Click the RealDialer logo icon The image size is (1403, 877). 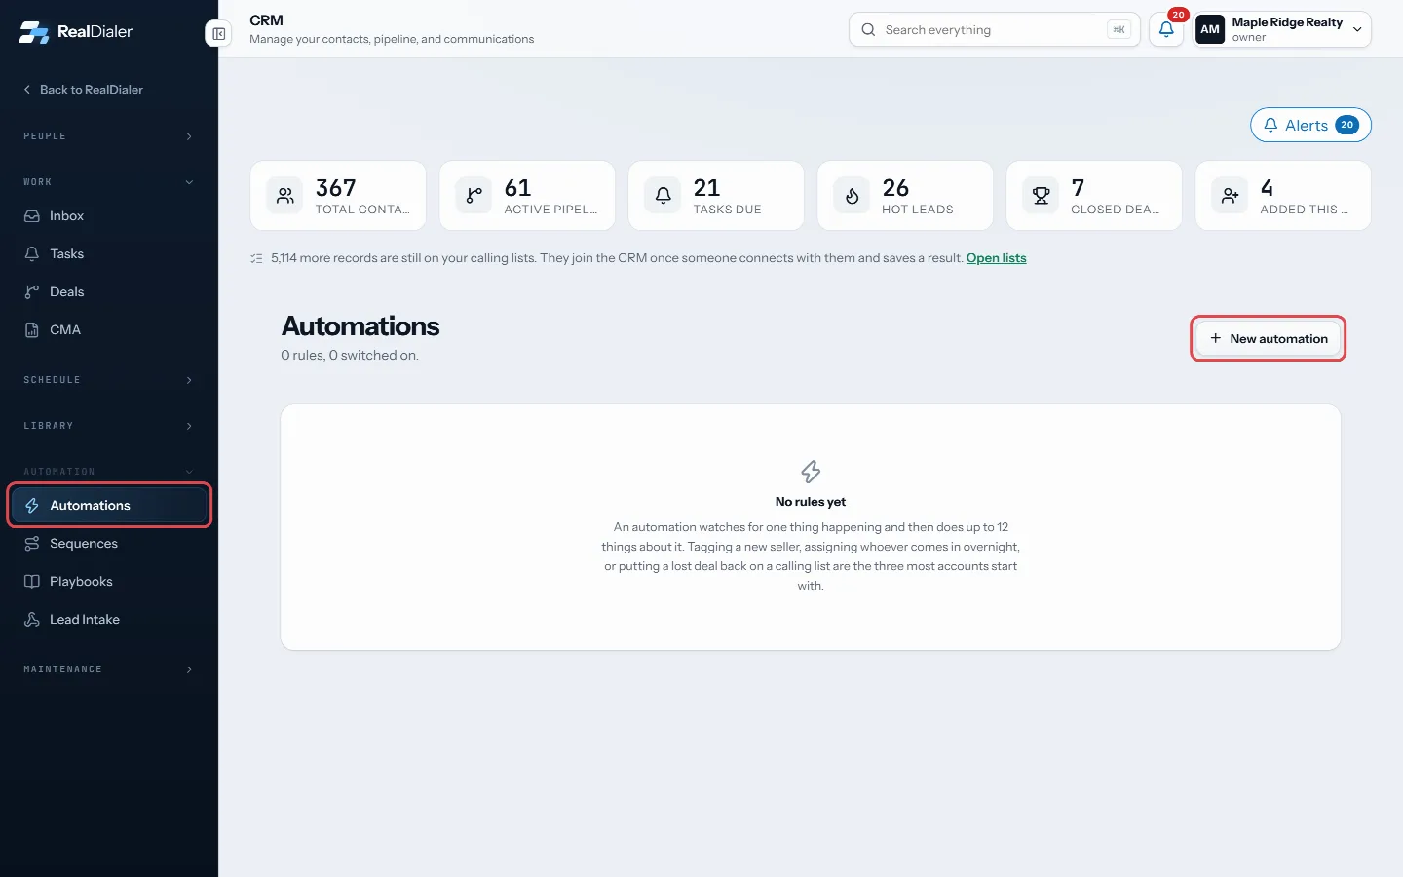tap(34, 32)
